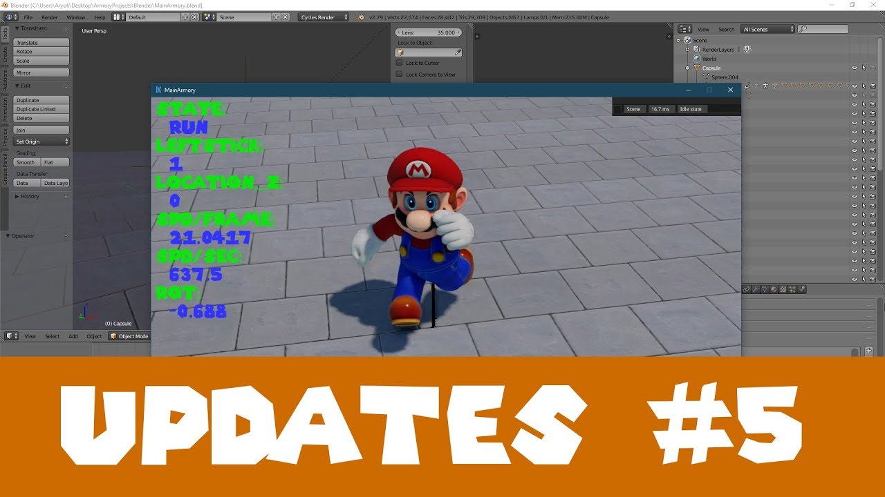Click the World globe icon
The image size is (885, 497).
click(x=697, y=59)
